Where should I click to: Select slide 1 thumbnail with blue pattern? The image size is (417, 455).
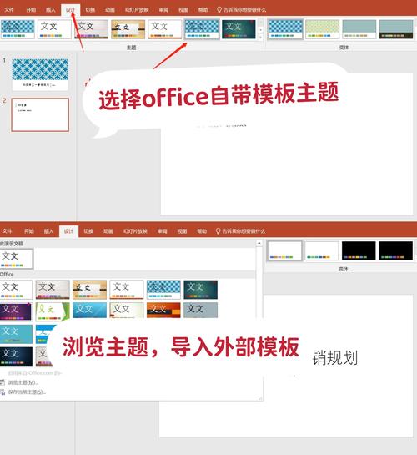pyautogui.click(x=40, y=74)
